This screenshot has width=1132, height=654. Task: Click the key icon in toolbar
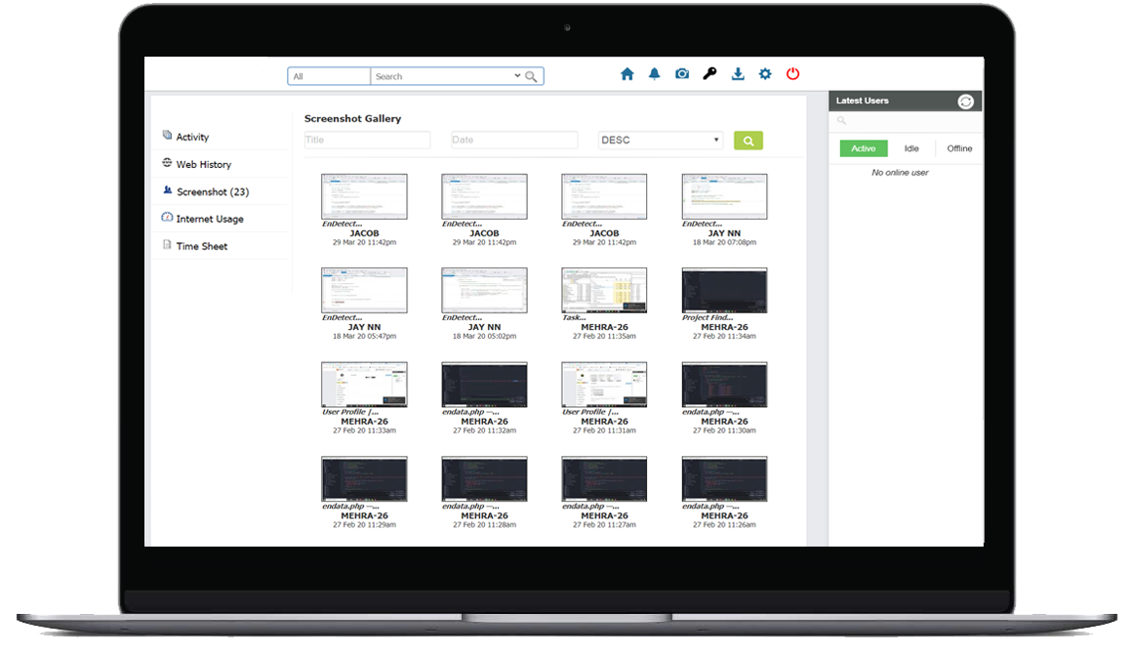click(x=709, y=74)
